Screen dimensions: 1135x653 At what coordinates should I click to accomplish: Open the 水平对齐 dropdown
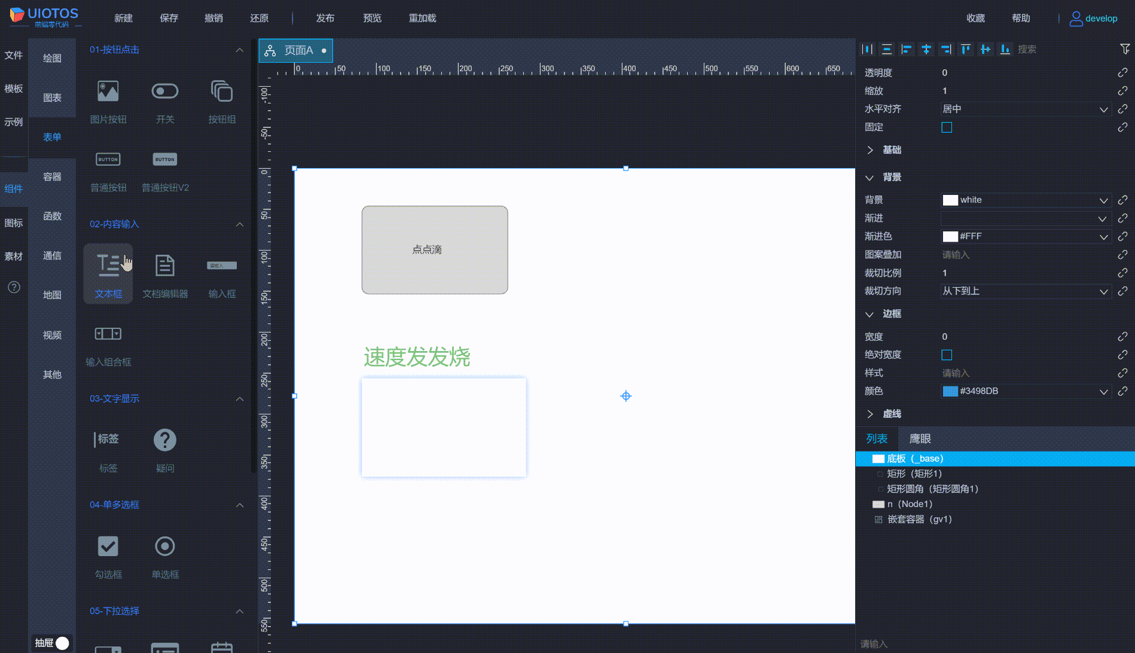1025,109
